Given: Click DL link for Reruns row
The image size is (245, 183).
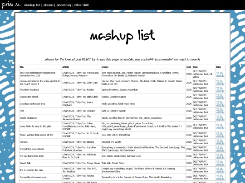Looking at the screenshot, I should click(x=221, y=141).
